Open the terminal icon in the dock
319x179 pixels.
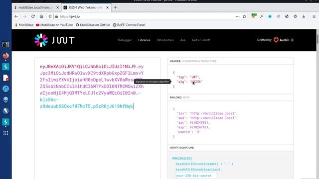[5, 45]
